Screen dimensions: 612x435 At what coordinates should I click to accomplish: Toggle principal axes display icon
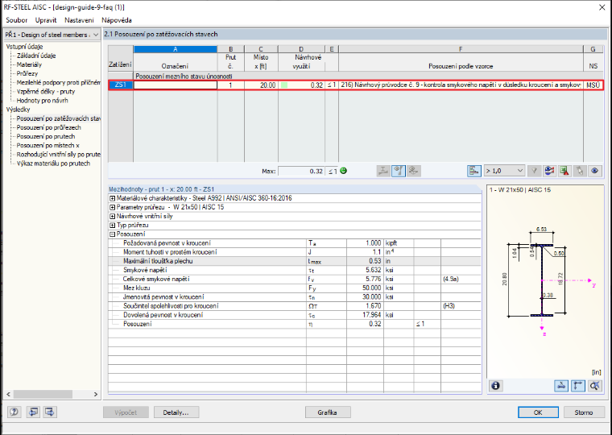(x=578, y=386)
